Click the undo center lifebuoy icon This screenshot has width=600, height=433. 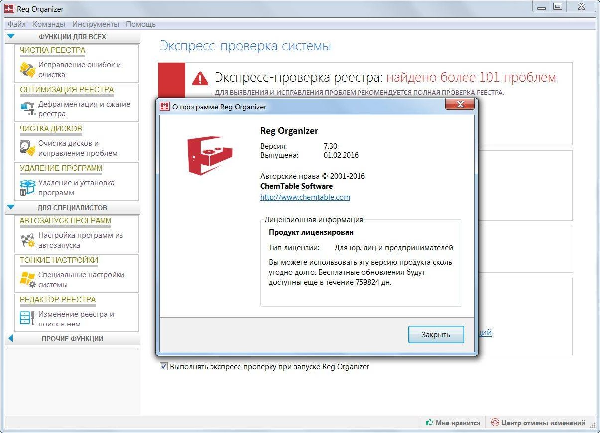495,422
